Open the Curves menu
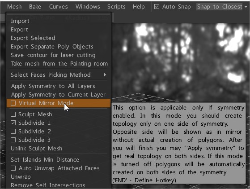Screen dimensions: 250x189 [x=58, y=7]
